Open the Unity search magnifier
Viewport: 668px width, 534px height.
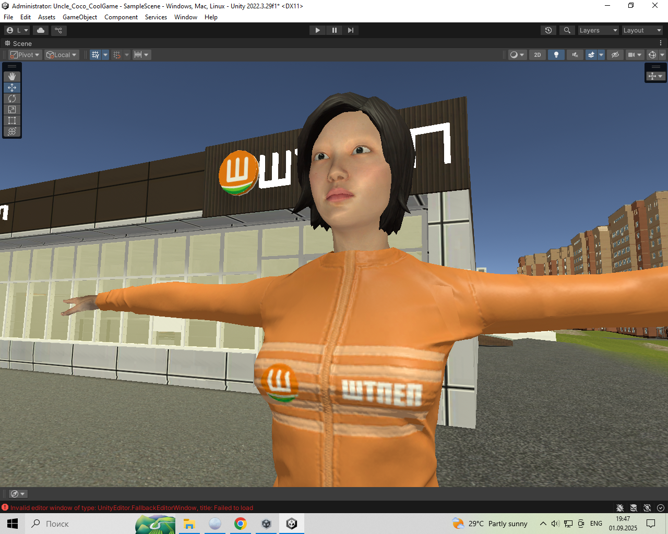(567, 30)
